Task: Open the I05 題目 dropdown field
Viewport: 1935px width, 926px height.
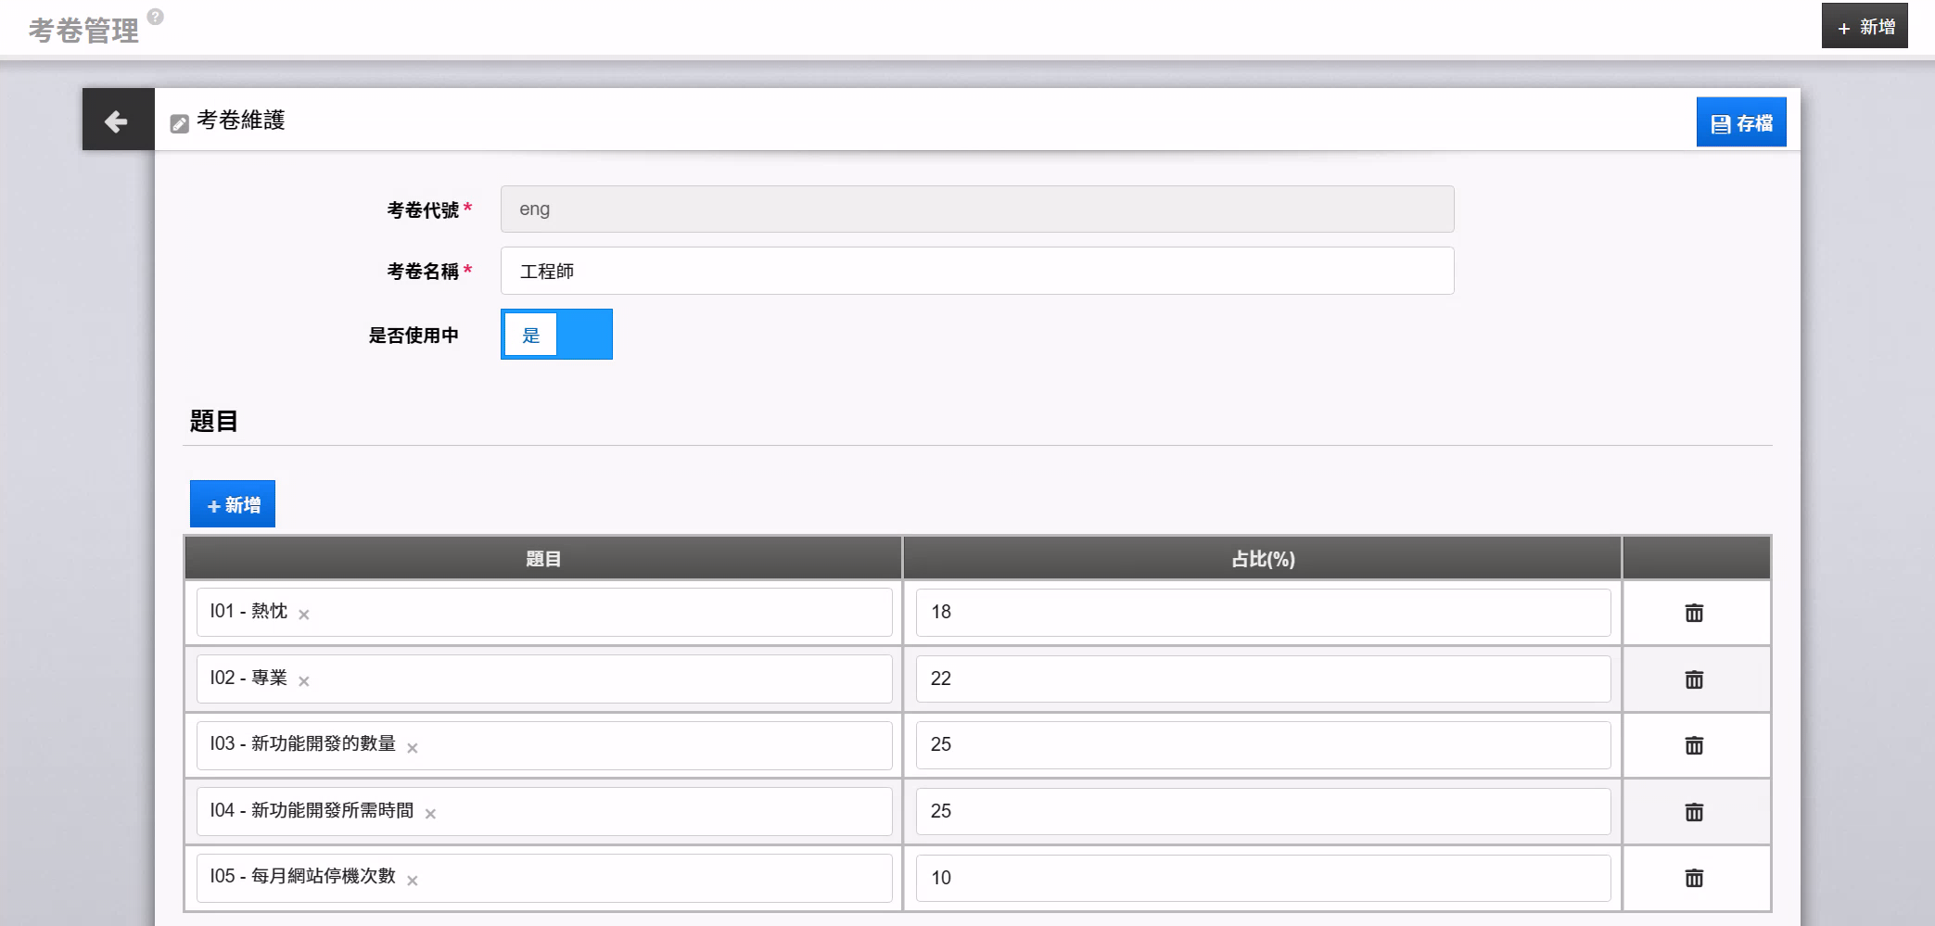Action: click(x=649, y=878)
